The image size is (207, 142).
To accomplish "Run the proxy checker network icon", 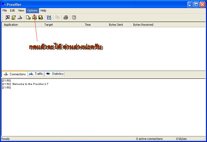I will 49,17.
